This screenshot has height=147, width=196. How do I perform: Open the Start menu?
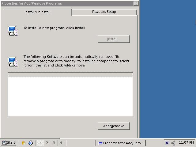9,143
